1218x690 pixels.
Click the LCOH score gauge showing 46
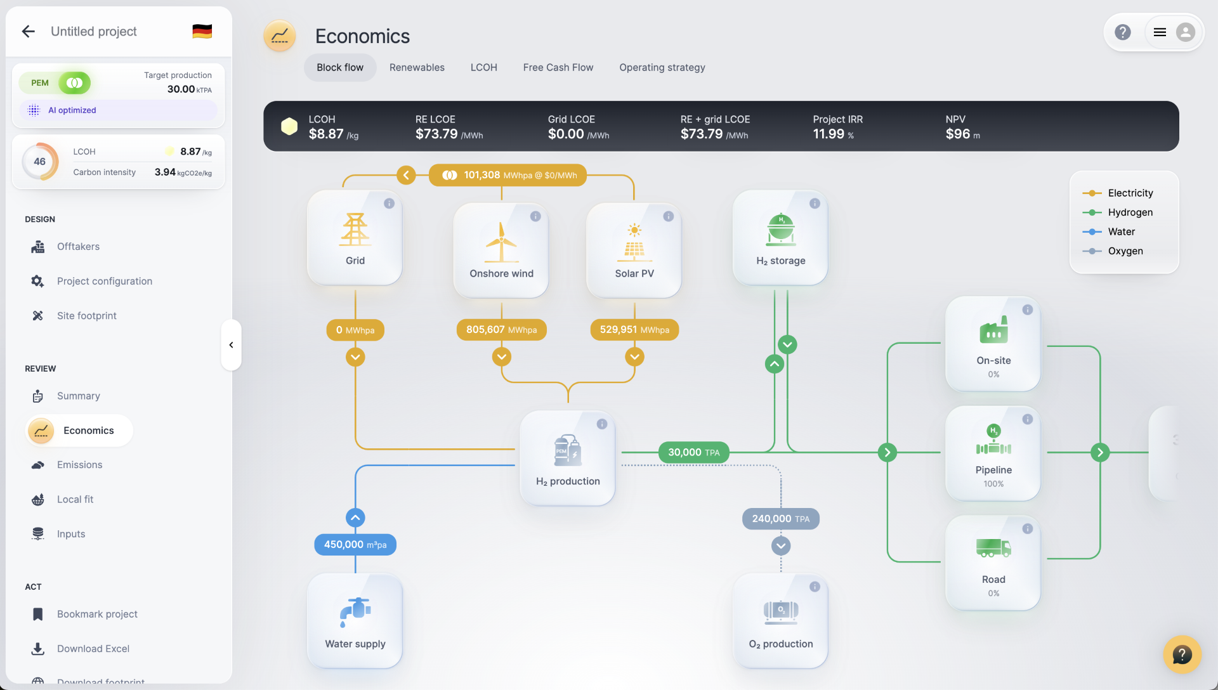(39, 162)
